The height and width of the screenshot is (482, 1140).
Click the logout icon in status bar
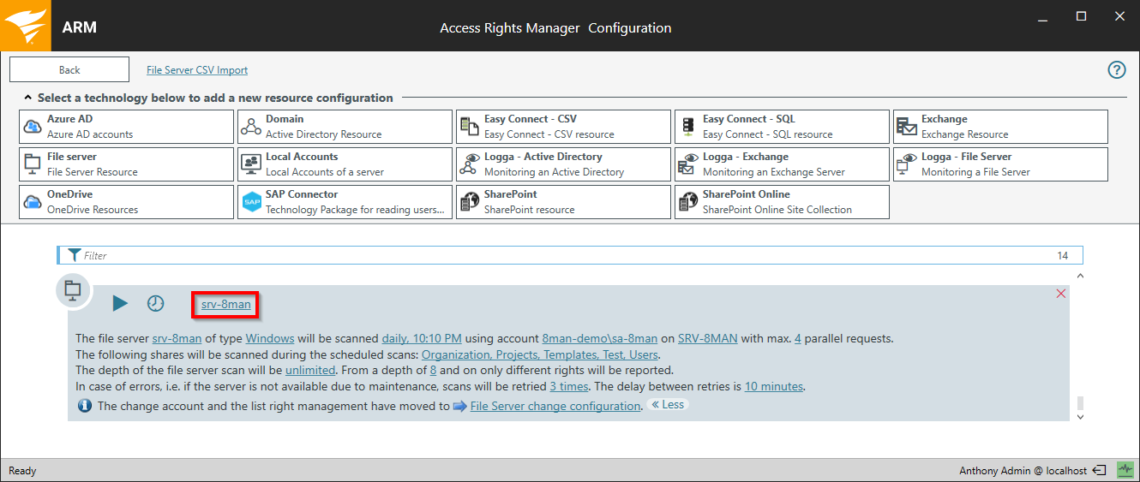1100,470
